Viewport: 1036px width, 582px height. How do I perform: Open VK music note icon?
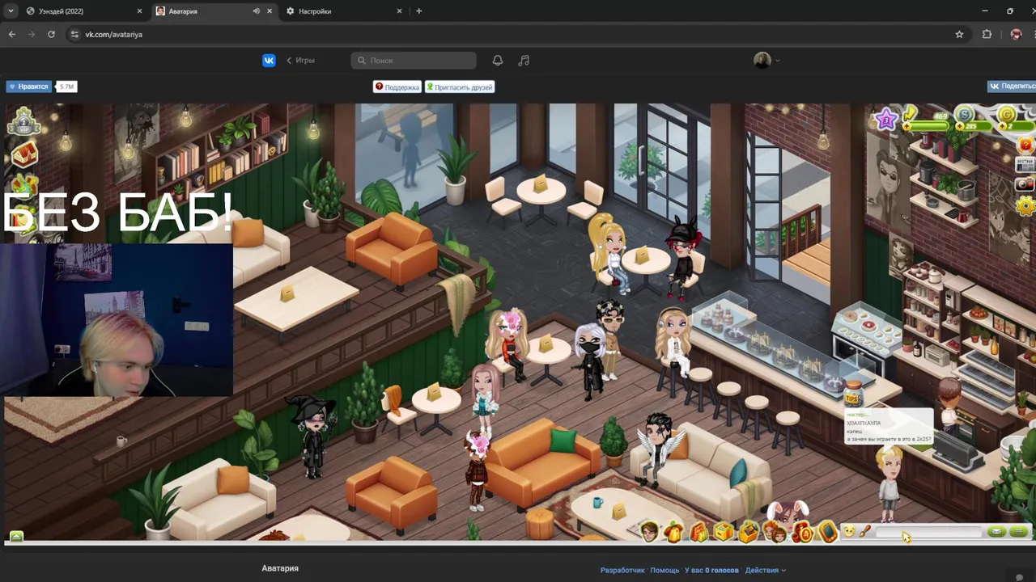tap(524, 61)
